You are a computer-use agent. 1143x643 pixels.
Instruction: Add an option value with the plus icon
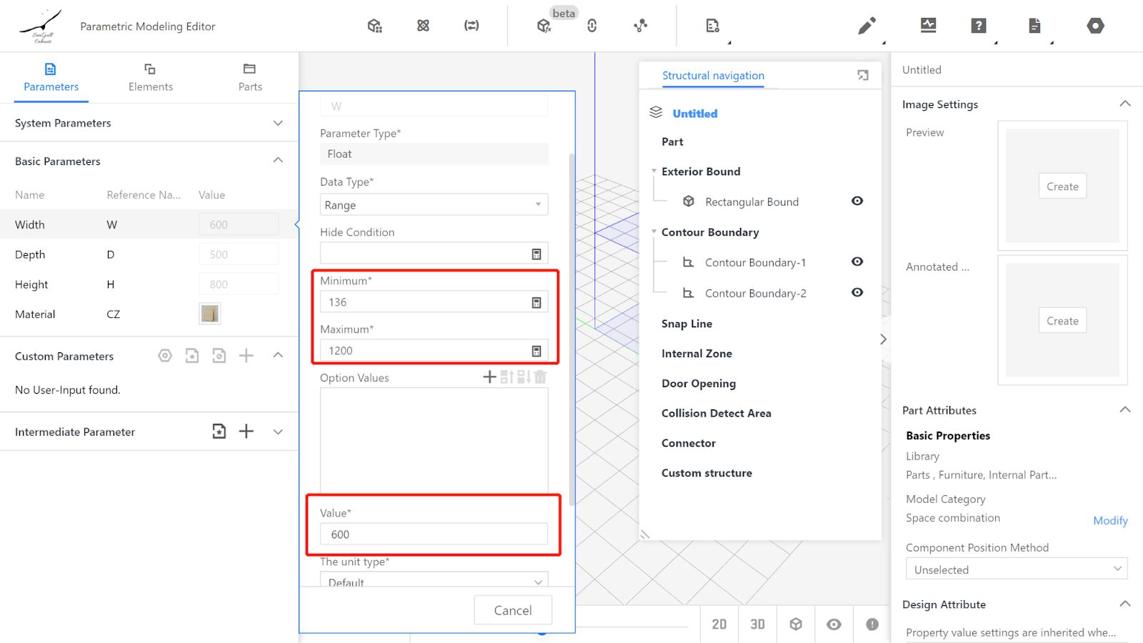coord(489,377)
